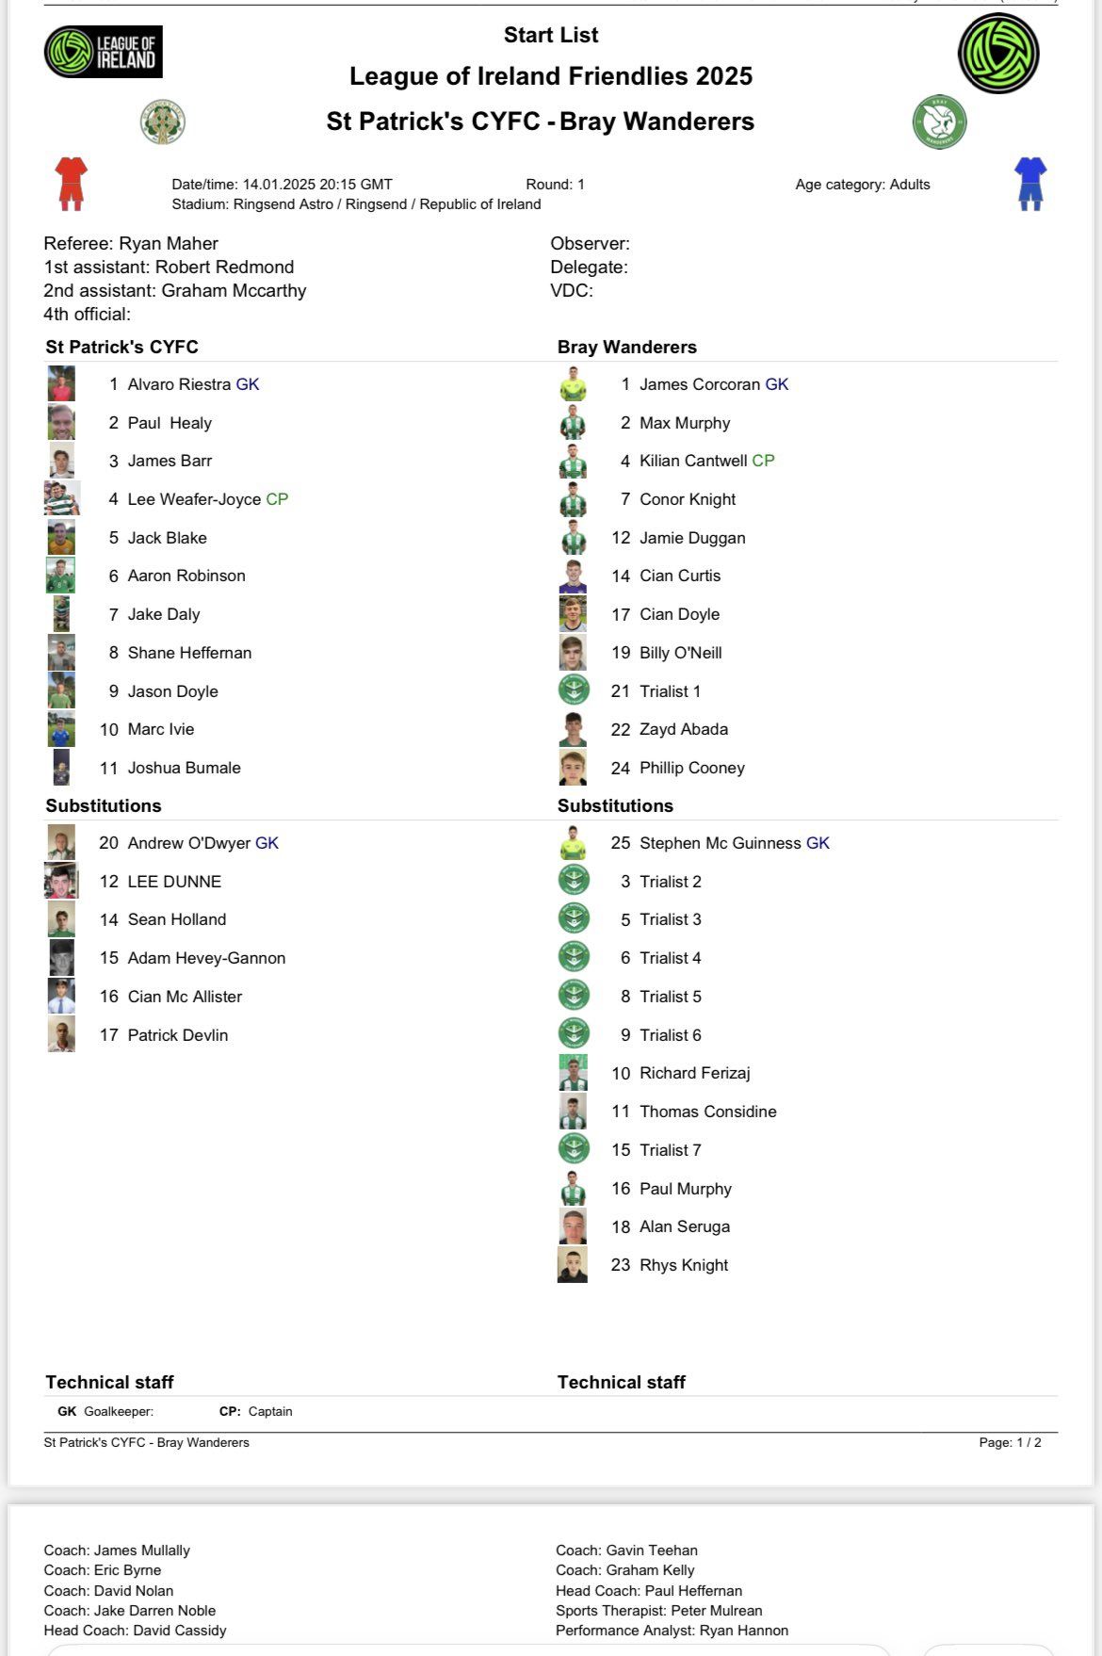
Task: Click the blue away kit icon
Action: point(1030,184)
